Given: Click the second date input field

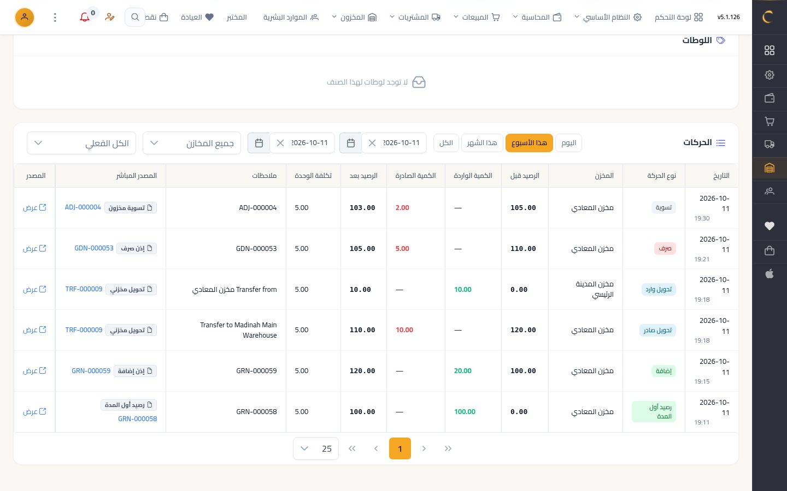Looking at the screenshot, I should click(x=302, y=143).
